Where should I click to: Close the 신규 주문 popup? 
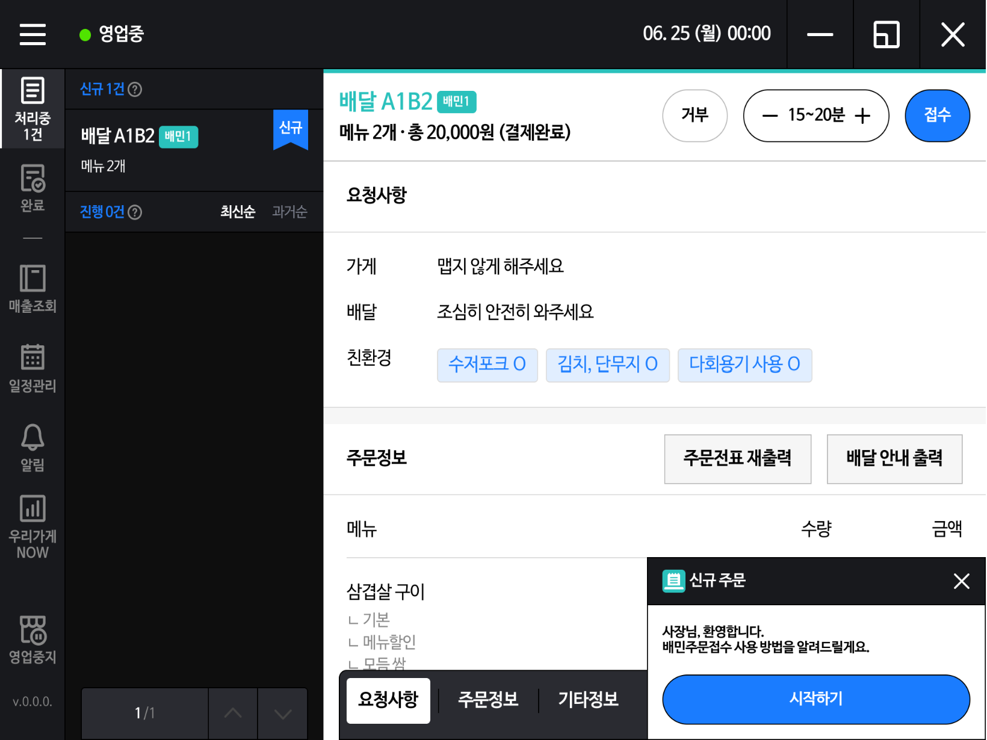click(x=961, y=581)
